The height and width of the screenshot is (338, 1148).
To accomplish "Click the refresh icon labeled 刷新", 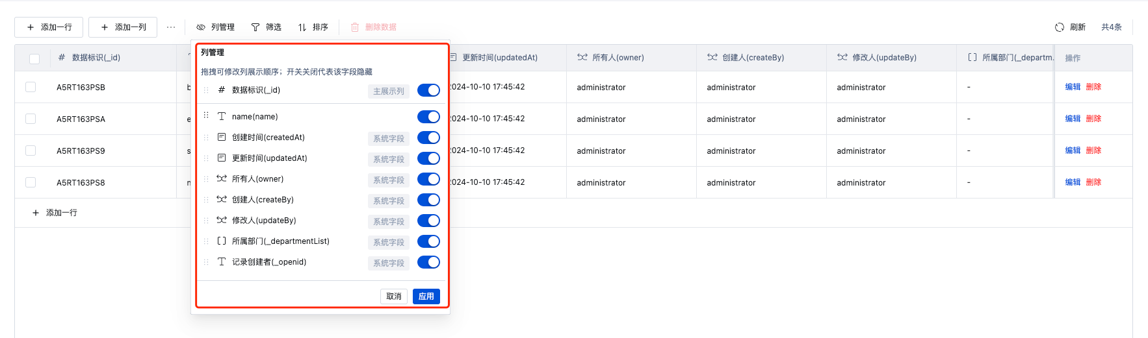I will [x=1060, y=27].
